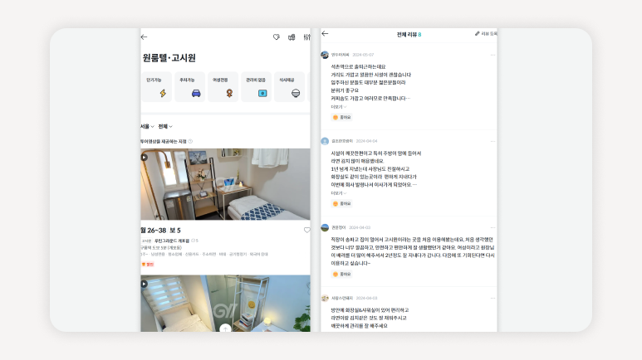Select the 단기가능 lightning category card
This screenshot has height=360, width=642.
pyautogui.click(x=157, y=87)
